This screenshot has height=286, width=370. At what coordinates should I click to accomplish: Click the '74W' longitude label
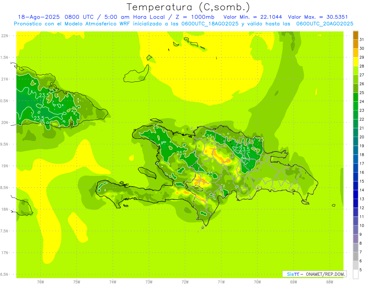113,282
